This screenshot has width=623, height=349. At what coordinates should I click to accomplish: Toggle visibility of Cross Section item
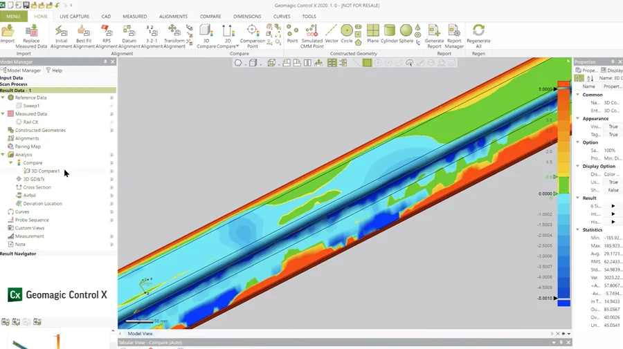(111, 187)
